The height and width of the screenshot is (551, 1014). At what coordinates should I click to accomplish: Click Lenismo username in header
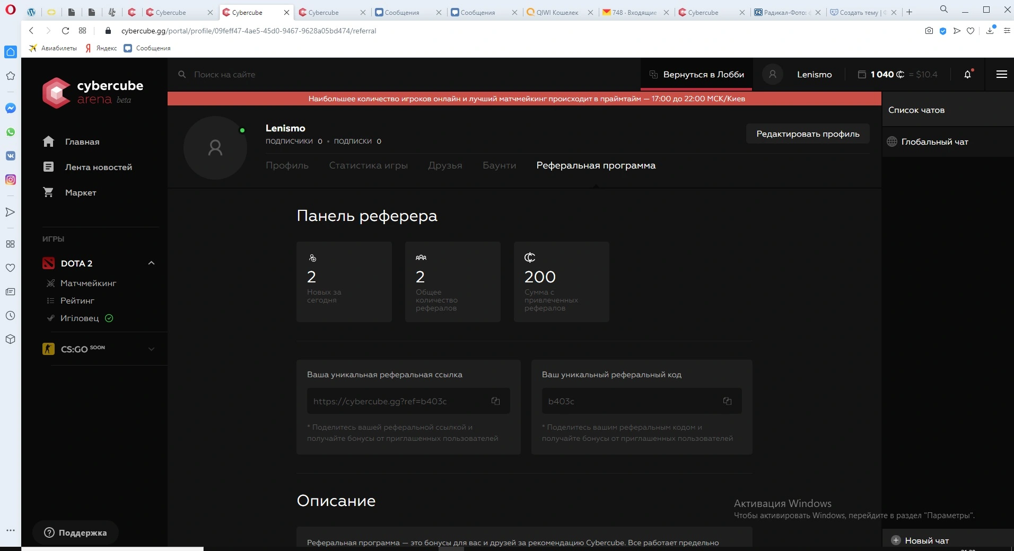(814, 74)
